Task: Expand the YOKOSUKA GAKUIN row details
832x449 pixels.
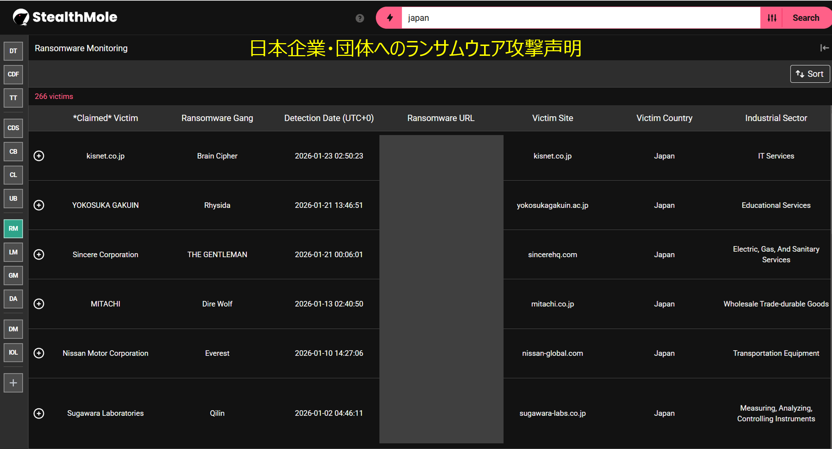Action: pos(39,205)
